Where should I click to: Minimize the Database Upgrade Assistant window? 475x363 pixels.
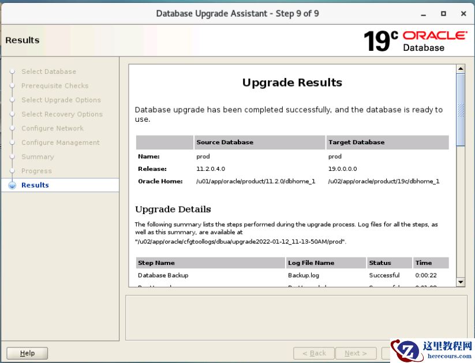pos(424,14)
